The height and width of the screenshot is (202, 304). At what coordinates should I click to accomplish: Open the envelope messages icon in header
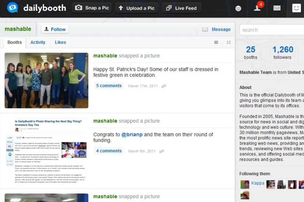click(x=277, y=8)
